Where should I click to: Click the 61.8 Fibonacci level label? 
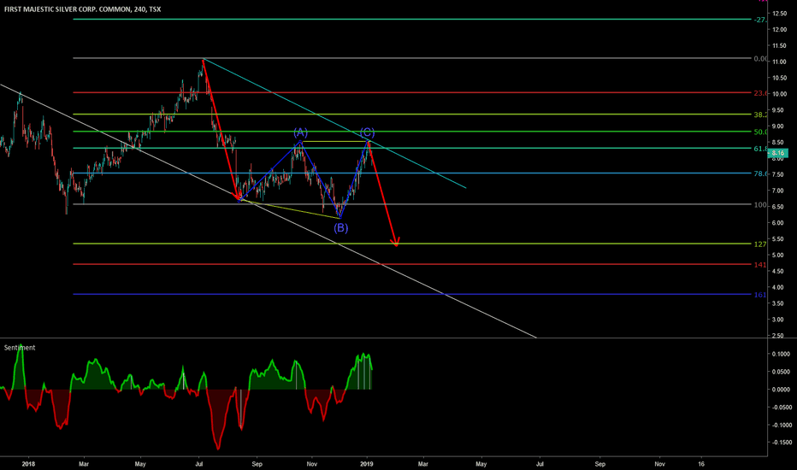pos(760,149)
